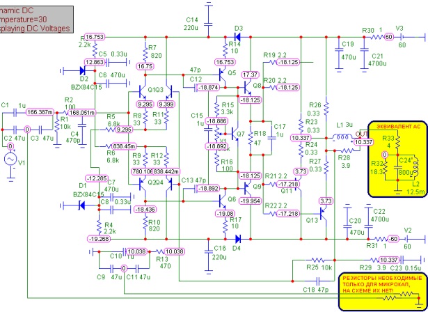This screenshot has height=312, width=428.
Task: Select the R7 820 resistor symbol
Action: (145, 53)
